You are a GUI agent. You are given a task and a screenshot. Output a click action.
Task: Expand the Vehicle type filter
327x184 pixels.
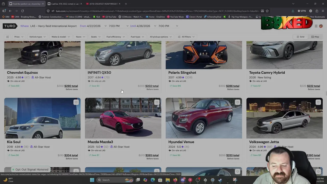pos(37,37)
